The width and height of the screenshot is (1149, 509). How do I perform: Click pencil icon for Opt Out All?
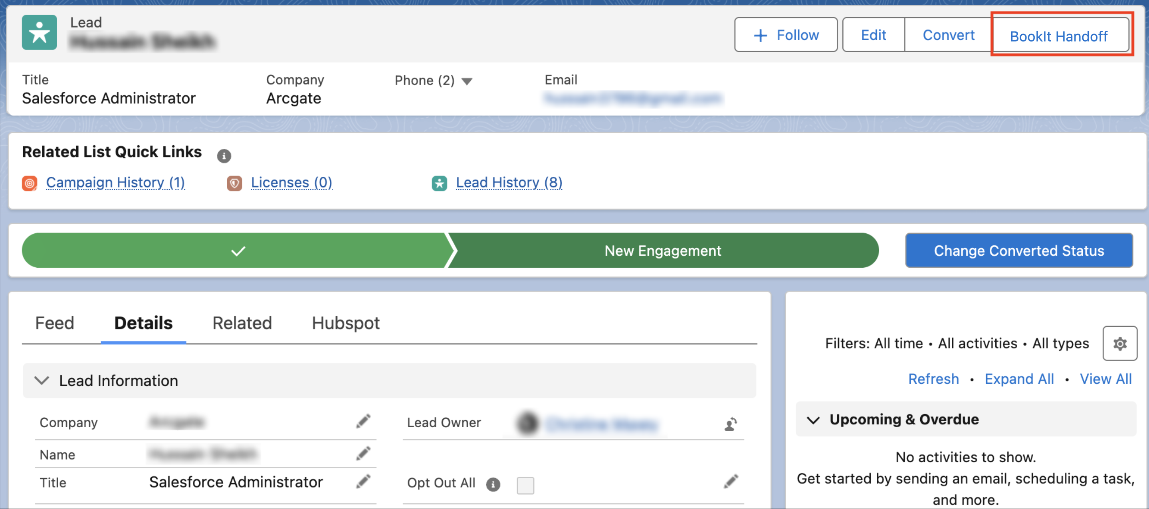point(730,482)
